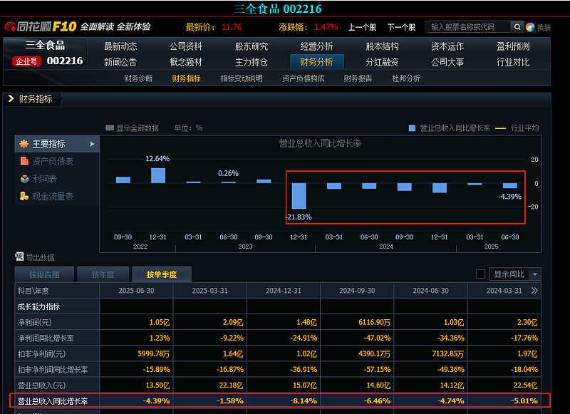This screenshot has width=570, height=414.
Task: Focus the stock name or code search box
Action: [x=468, y=27]
